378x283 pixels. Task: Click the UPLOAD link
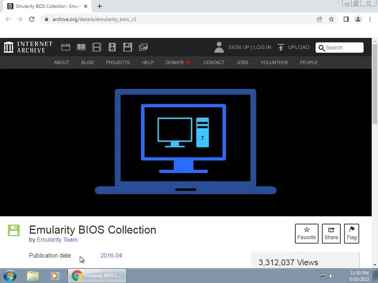pos(298,47)
